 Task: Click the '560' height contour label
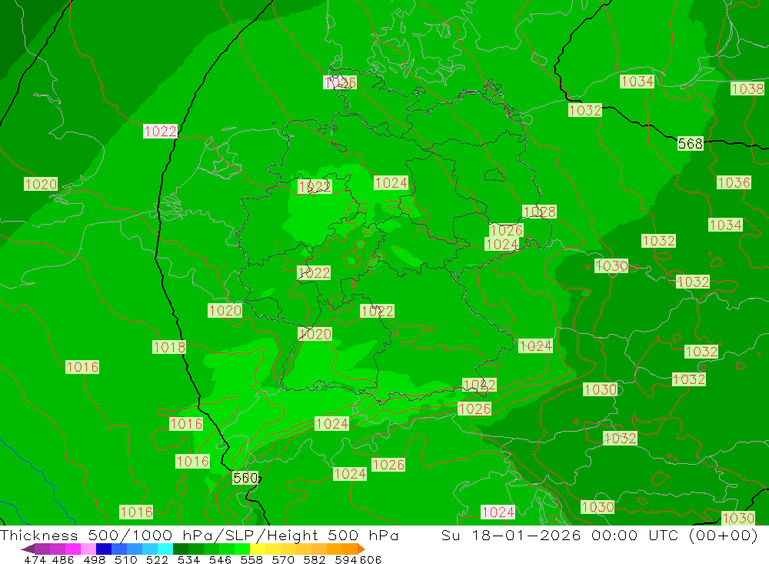[x=245, y=478]
